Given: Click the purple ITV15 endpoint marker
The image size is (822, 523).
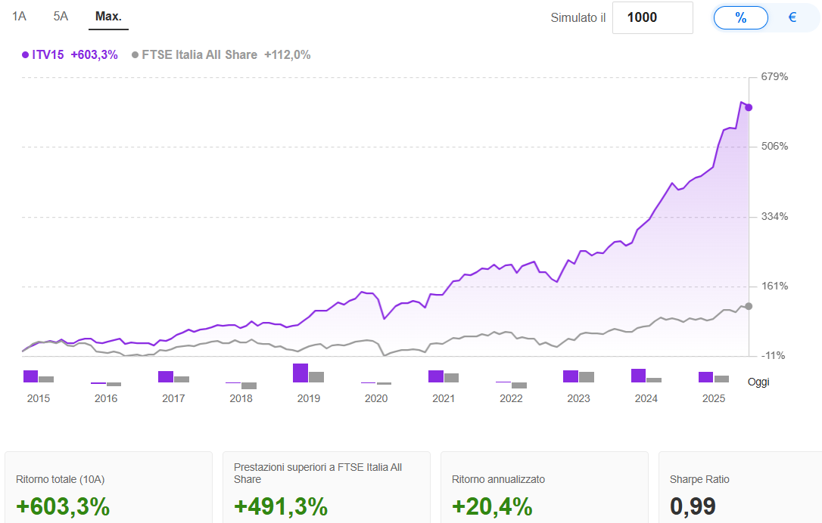Looking at the screenshot, I should click(749, 107).
